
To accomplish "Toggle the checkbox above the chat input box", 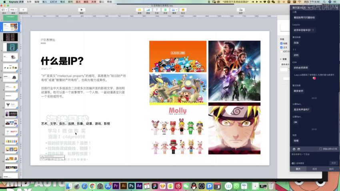I will click(x=321, y=149).
